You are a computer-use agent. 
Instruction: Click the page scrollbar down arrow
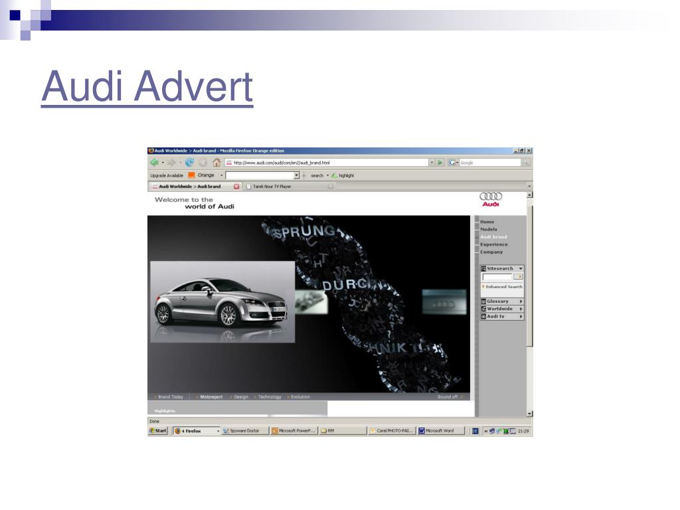click(x=529, y=414)
